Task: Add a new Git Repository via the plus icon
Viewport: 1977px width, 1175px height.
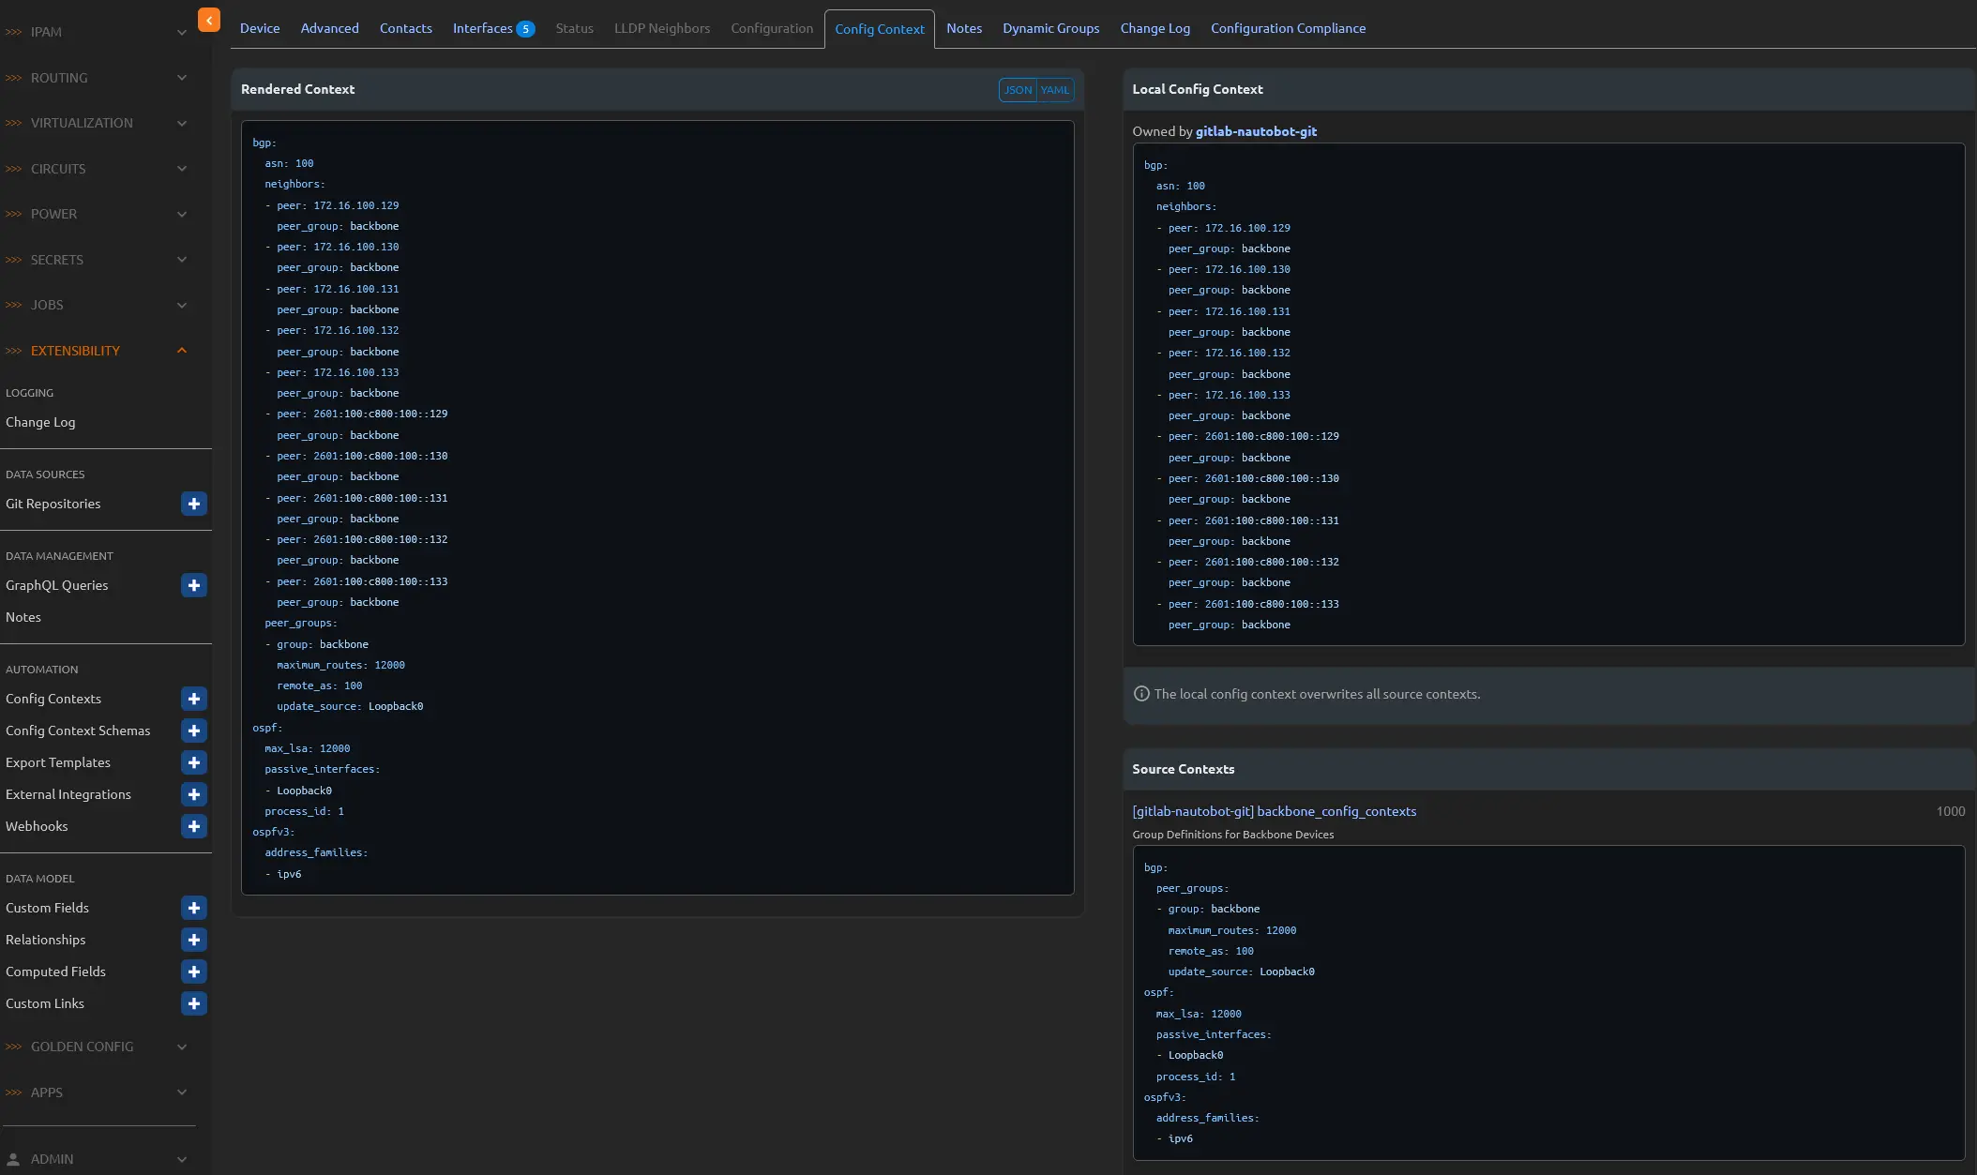Action: pyautogui.click(x=194, y=504)
